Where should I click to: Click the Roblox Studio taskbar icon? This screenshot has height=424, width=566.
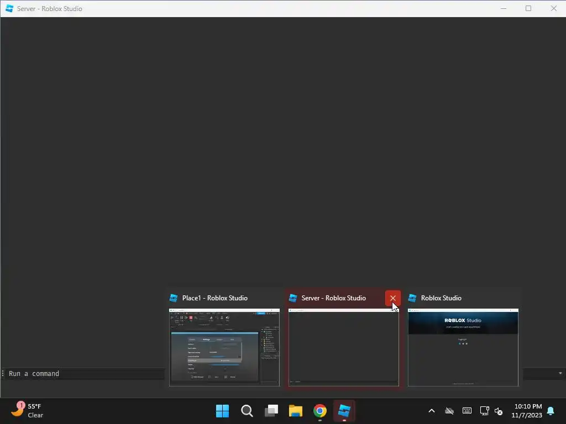pyautogui.click(x=344, y=411)
